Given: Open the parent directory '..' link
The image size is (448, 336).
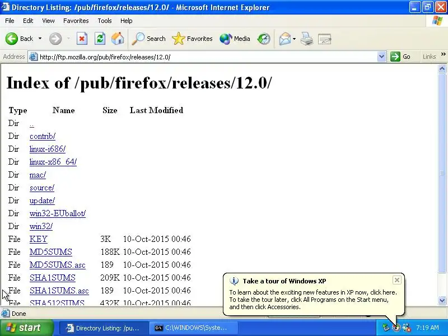Looking at the screenshot, I should [32, 124].
